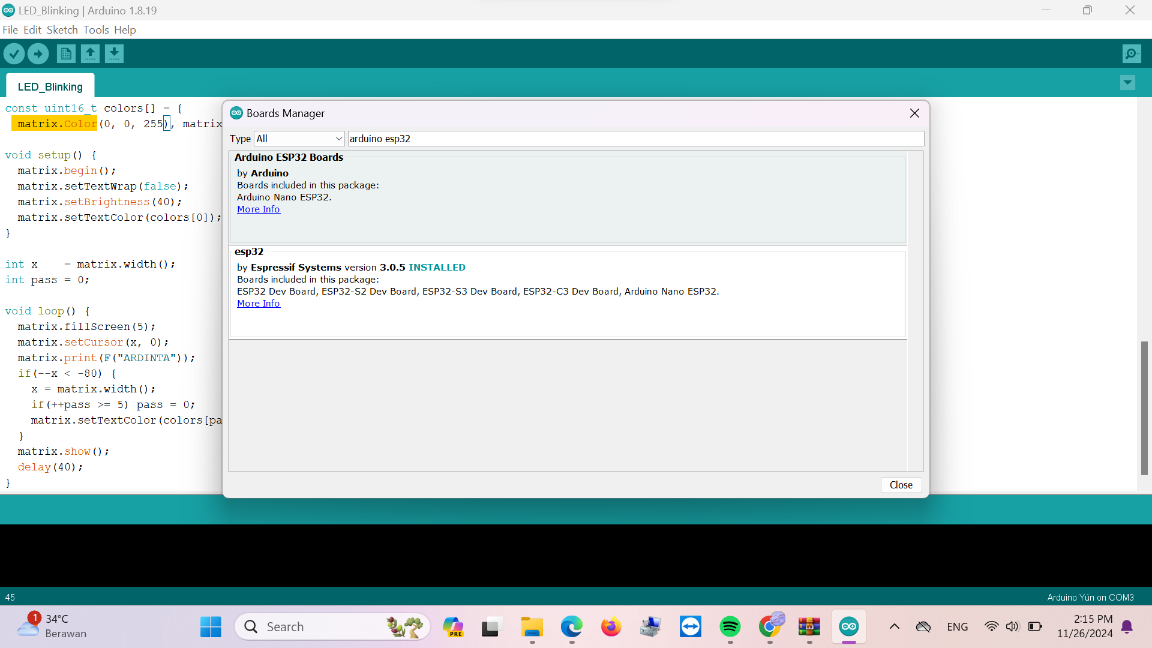The image size is (1152, 648).
Task: Click the Save sketch icon
Action: 114,54
